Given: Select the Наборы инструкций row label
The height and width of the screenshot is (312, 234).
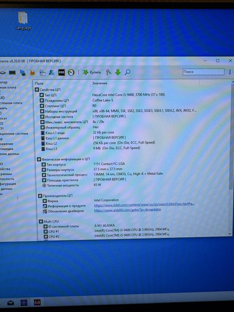Looking at the screenshot, I should tap(61, 111).
